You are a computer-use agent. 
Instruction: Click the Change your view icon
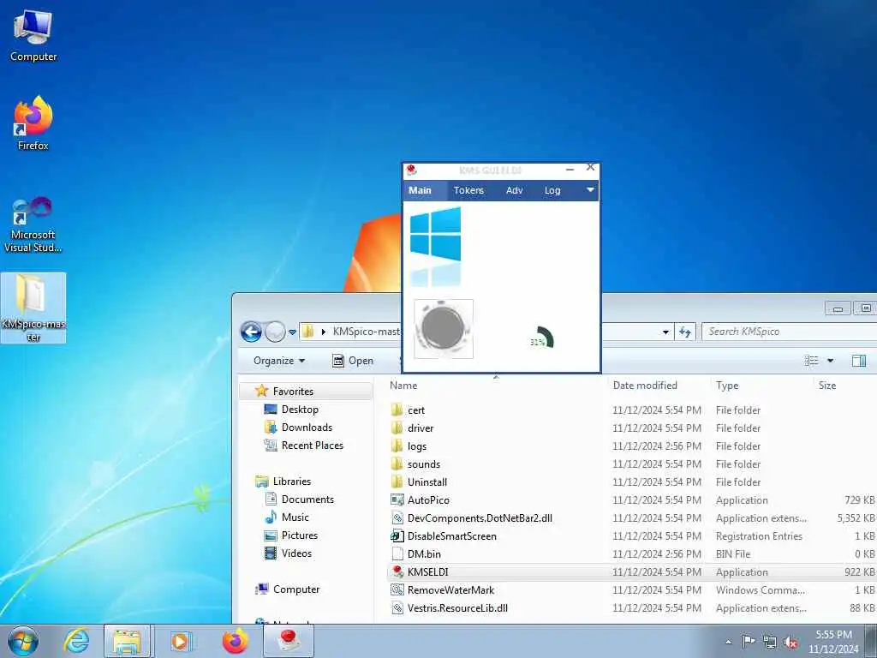(811, 361)
